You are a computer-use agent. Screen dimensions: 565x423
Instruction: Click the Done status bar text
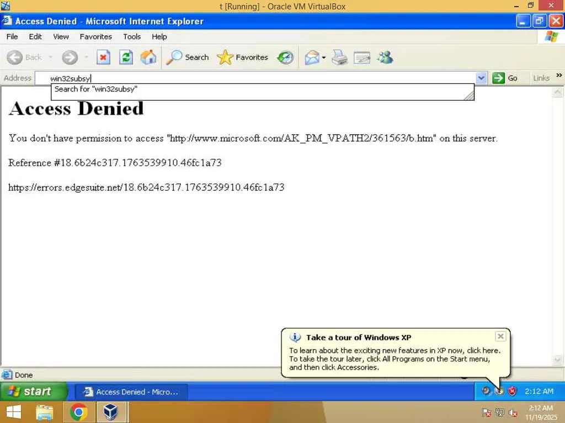24,375
